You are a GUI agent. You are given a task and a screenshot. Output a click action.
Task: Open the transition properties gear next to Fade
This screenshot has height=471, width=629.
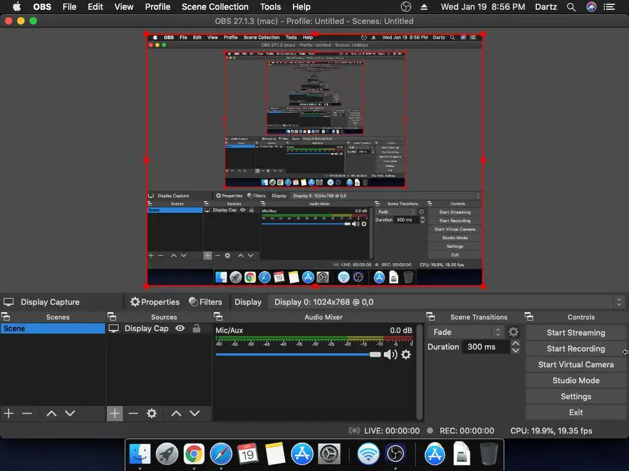[x=514, y=332]
